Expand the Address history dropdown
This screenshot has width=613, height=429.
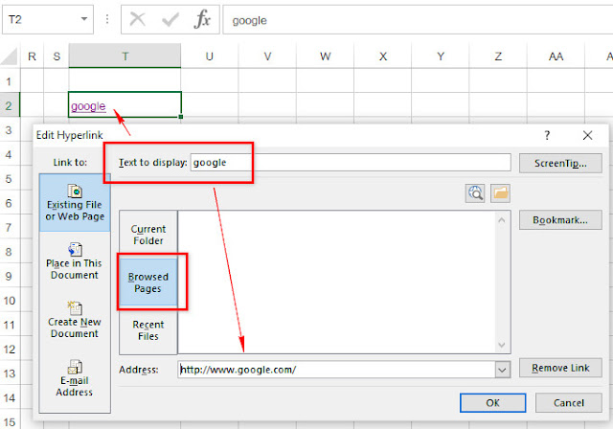pyautogui.click(x=502, y=370)
